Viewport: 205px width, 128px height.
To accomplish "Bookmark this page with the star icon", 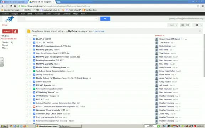I will (198, 6).
